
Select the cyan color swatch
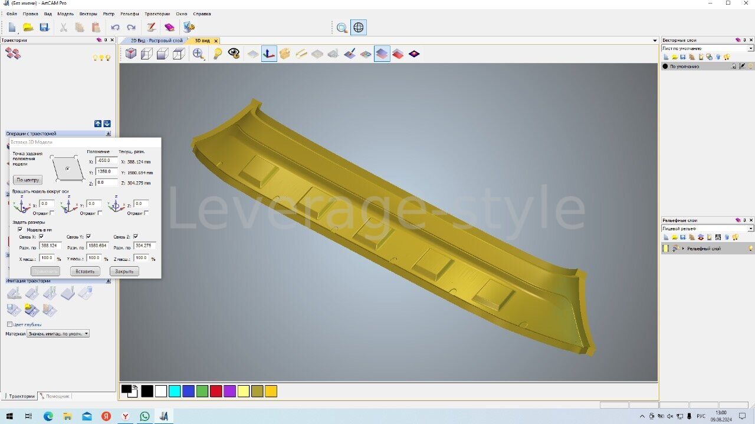(175, 391)
